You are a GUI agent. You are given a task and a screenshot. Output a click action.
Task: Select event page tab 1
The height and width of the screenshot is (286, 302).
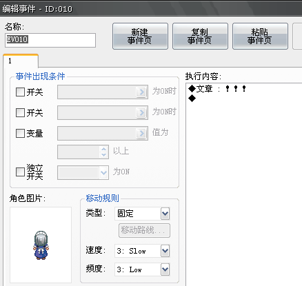pyautogui.click(x=21, y=61)
